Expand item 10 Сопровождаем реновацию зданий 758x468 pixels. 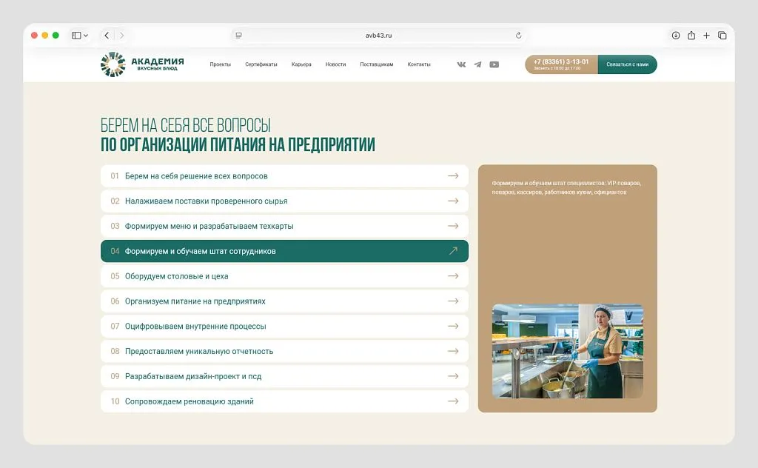(284, 401)
